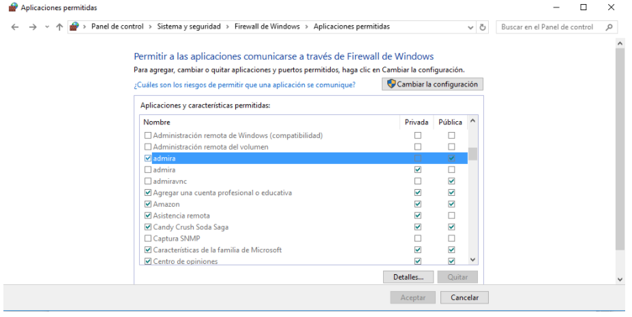
Task: Select the Amazon row text
Action: click(x=166, y=204)
